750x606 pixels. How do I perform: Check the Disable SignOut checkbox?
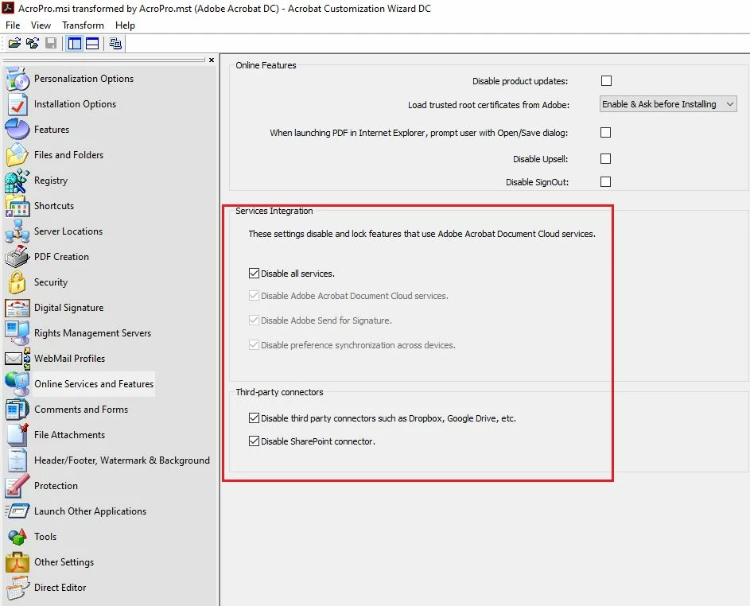[x=605, y=182]
